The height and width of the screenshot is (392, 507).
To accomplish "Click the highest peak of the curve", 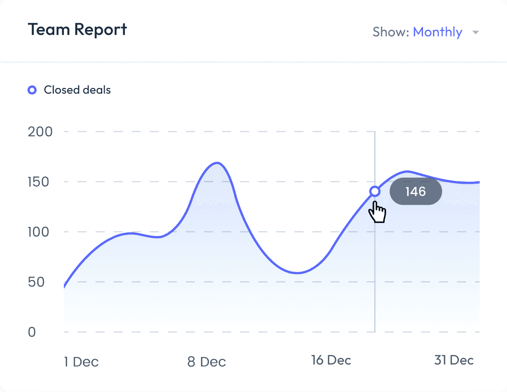I will [217, 163].
